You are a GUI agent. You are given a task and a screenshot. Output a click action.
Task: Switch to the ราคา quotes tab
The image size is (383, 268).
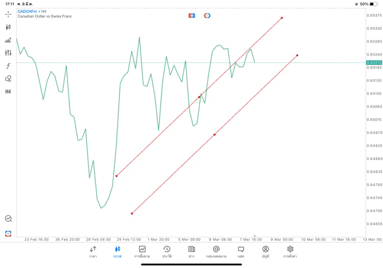(x=93, y=252)
